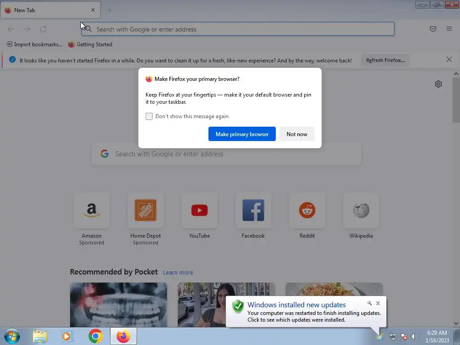This screenshot has height=345, width=460.
Task: Open the dental x-ray Pocket story
Action: coord(119,305)
